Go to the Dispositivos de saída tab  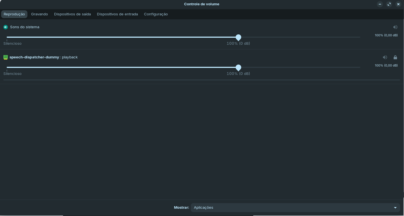[x=72, y=14]
